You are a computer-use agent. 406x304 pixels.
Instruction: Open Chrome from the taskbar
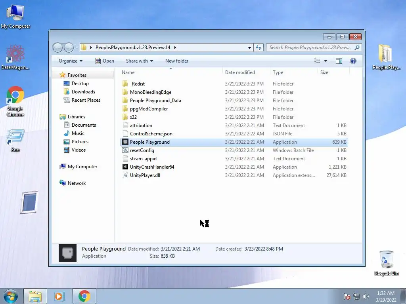(84, 296)
